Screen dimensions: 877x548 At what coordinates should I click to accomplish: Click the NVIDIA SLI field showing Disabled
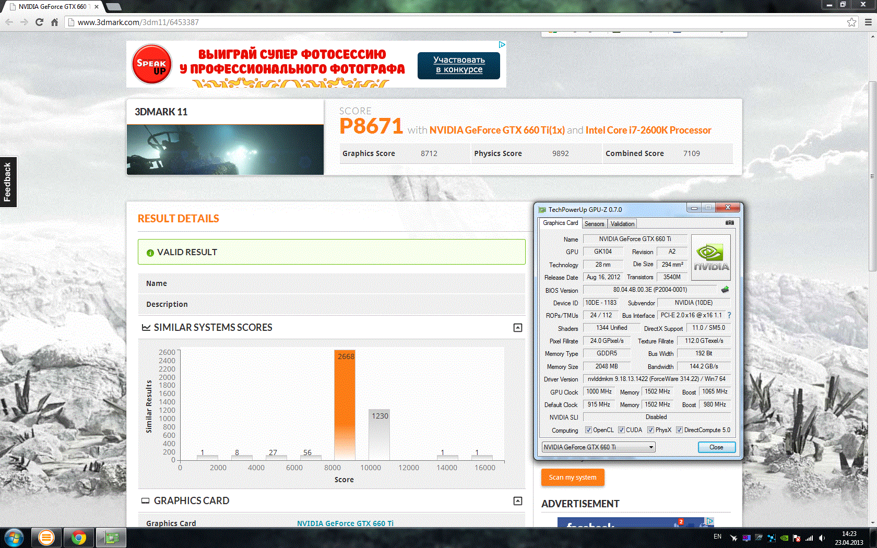(656, 417)
